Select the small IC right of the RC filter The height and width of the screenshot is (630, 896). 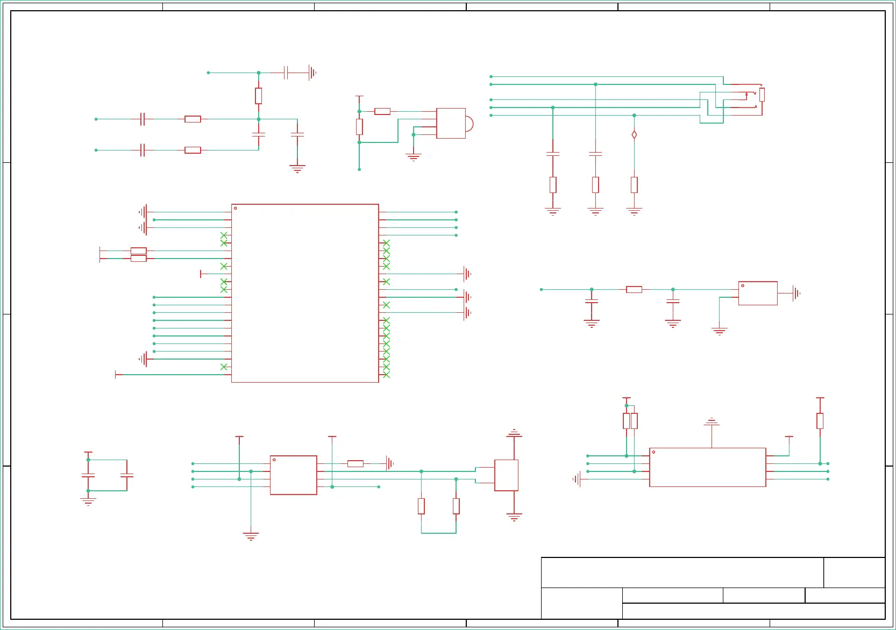[758, 293]
